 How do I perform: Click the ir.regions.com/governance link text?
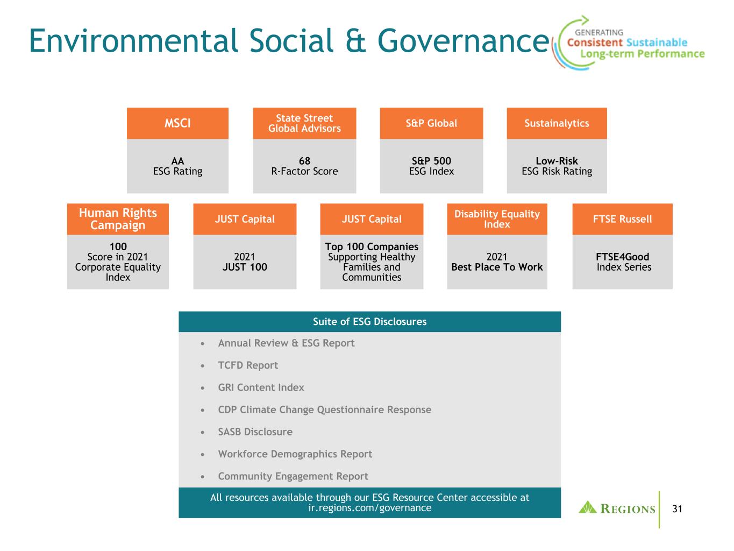pos(369,508)
